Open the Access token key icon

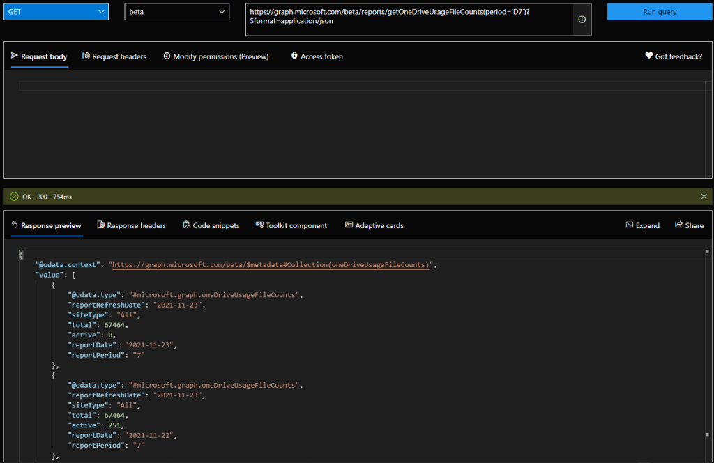click(296, 56)
